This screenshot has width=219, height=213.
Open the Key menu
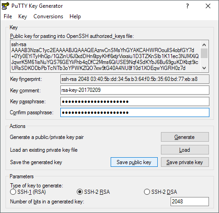coord(22,16)
